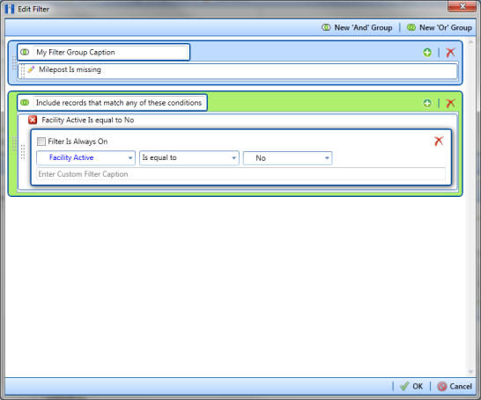481x400 pixels.
Task: Click the red X beside Facility Active condition
Action: click(33, 120)
